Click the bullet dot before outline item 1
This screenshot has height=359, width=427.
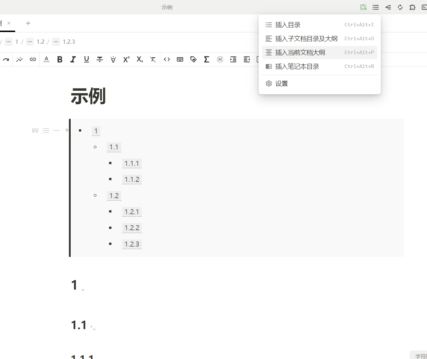pyautogui.click(x=80, y=131)
